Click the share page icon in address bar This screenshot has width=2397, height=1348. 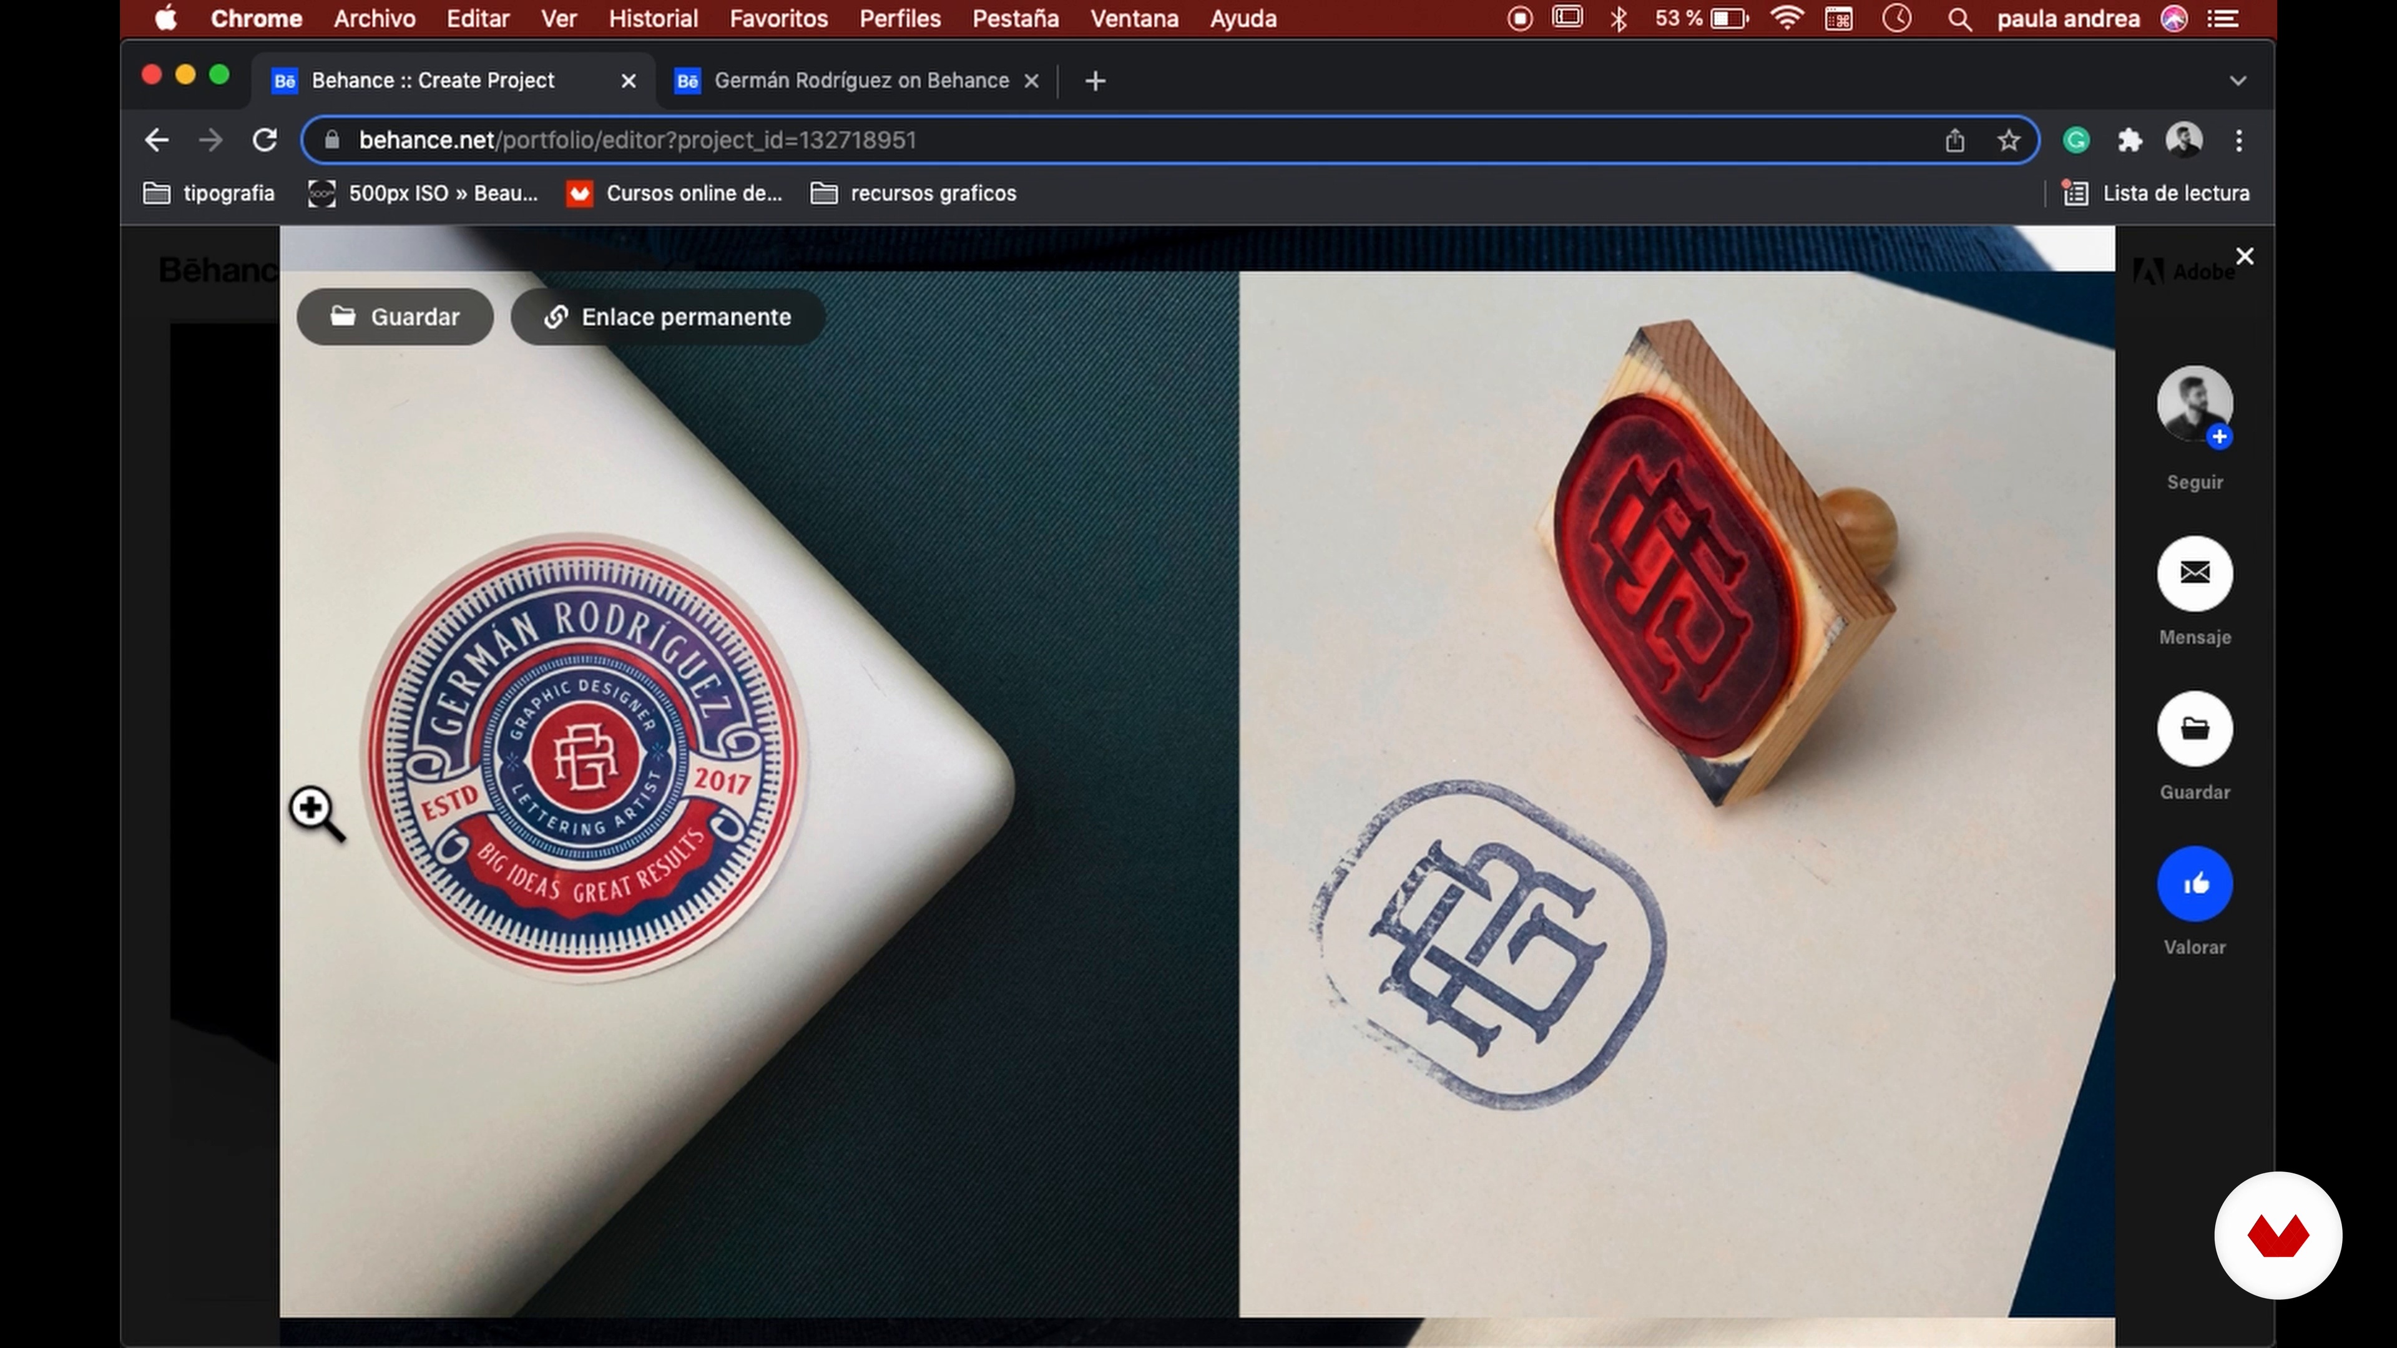pos(1954,140)
